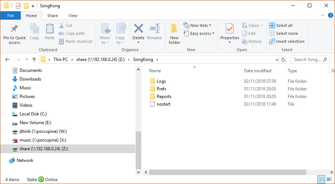This screenshot has height=184, width=335.
Task: Click the Open ribbon button
Action: pyautogui.click(x=252, y=25)
